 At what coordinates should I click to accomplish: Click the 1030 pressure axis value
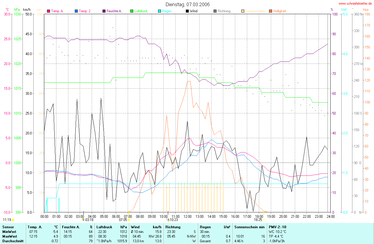pos(17,14)
